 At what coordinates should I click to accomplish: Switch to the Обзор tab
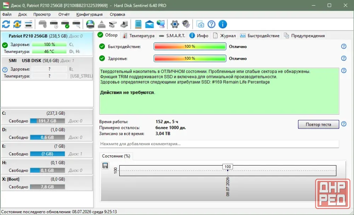[108, 35]
